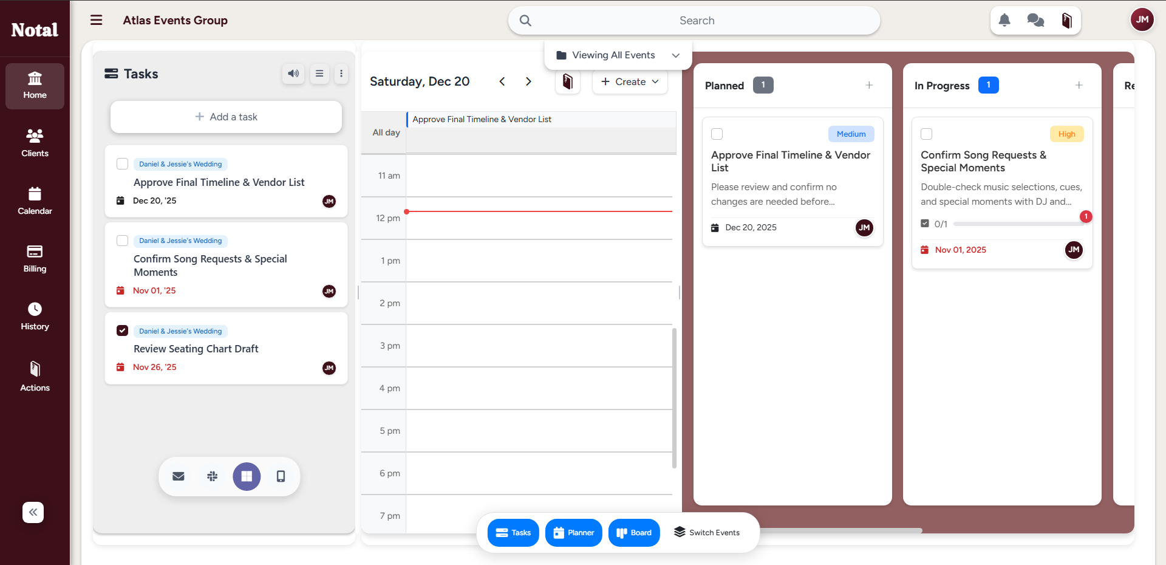Uncheck the Review Seating Chart Draft task

(x=122, y=330)
